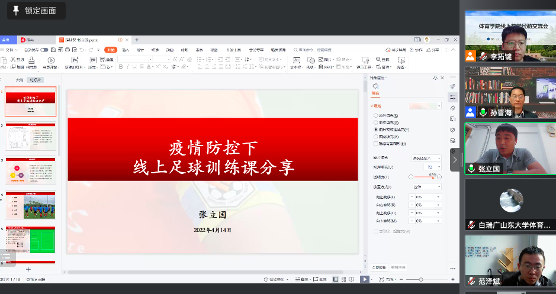Click the Apply to All (全部应用) button
This screenshot has height=294, width=556.
[x=379, y=267]
